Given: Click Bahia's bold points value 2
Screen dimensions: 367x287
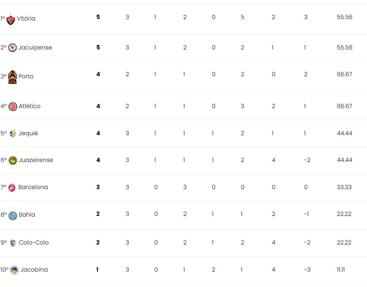Looking at the screenshot, I should click(98, 214).
